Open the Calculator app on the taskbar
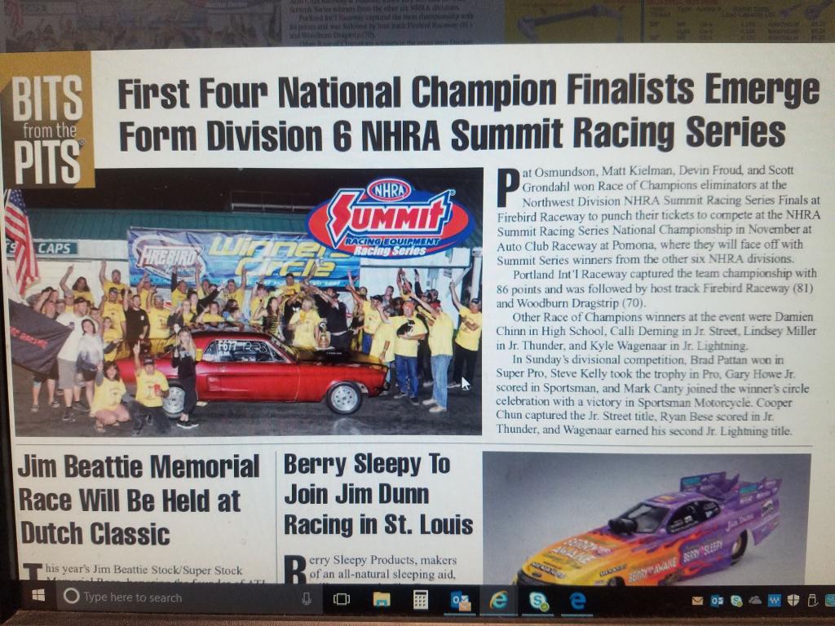Image resolution: width=835 pixels, height=626 pixels. pos(420,600)
